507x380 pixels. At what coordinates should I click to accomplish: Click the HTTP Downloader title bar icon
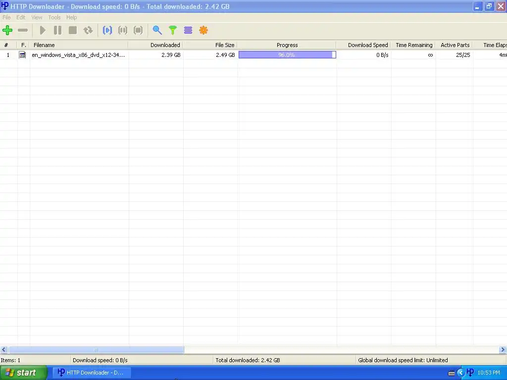(x=5, y=6)
